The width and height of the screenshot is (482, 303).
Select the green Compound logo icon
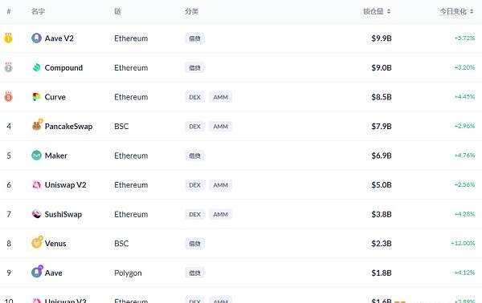(x=36, y=67)
